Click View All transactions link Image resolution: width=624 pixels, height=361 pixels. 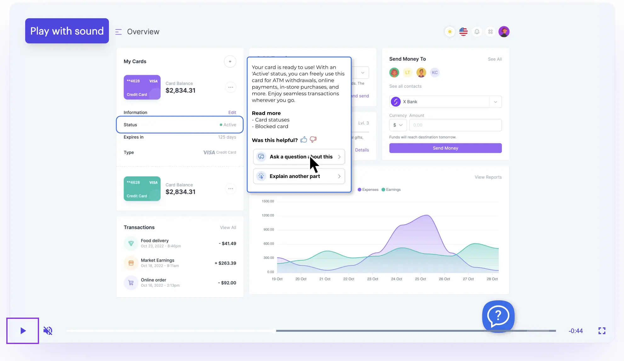pos(228,227)
